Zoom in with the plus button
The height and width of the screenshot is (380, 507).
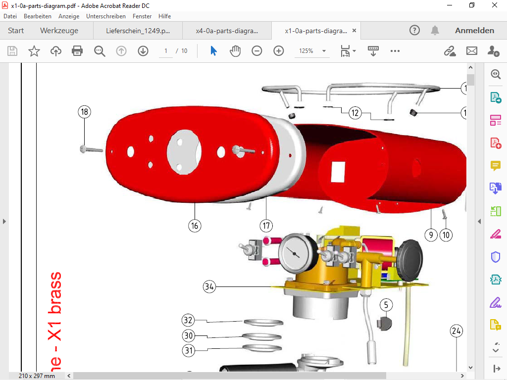tap(279, 51)
